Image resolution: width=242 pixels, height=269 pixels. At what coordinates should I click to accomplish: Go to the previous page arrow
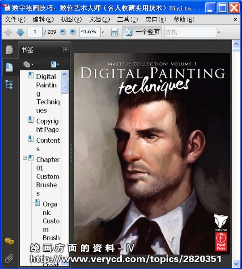(x=8, y=32)
